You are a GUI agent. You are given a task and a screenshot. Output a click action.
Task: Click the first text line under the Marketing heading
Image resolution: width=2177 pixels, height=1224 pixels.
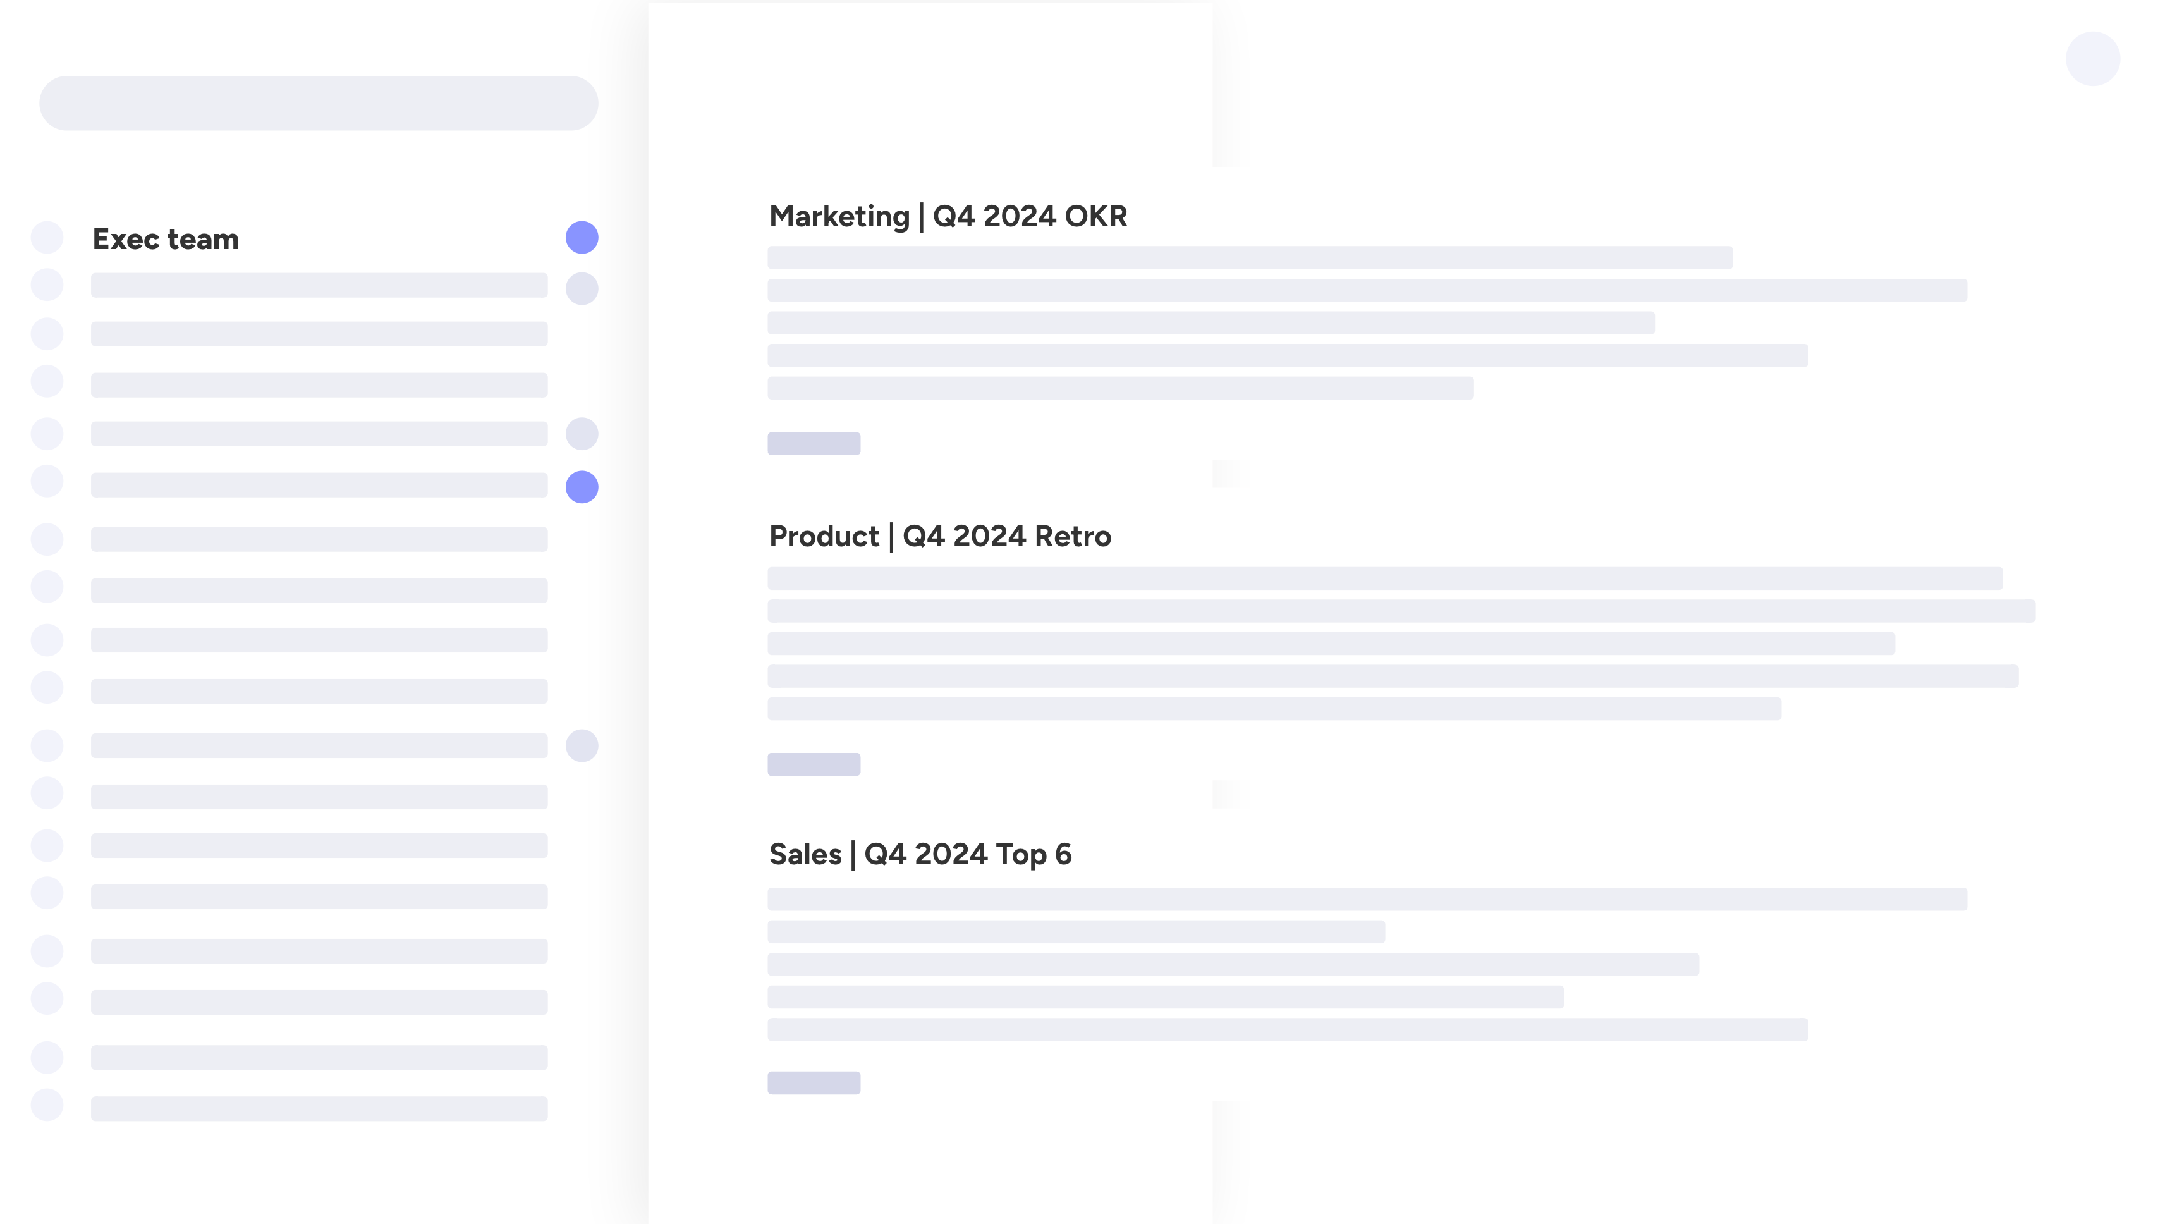pyautogui.click(x=1249, y=258)
